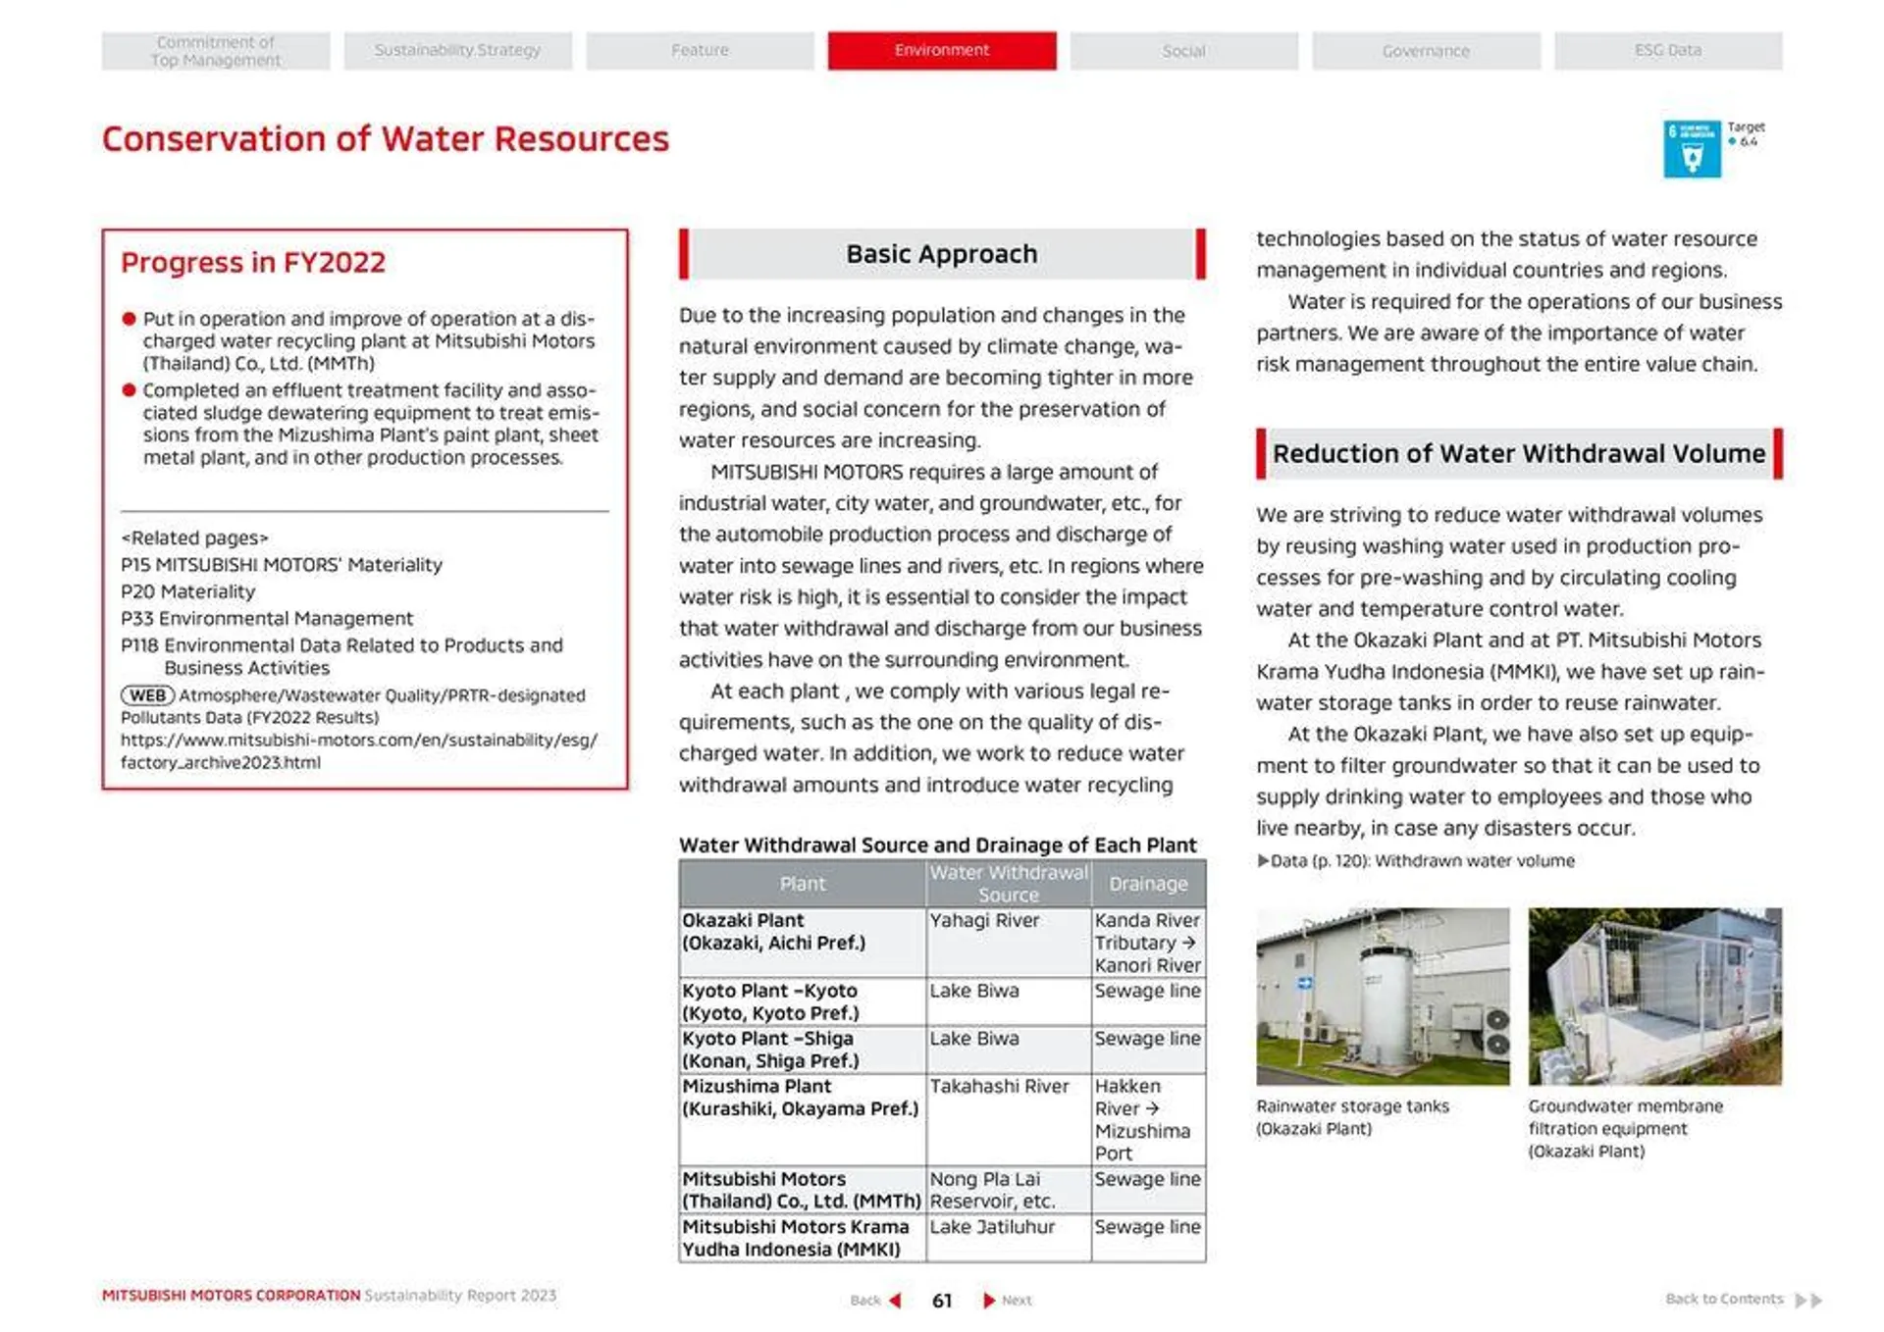Select the Yahagi River cell

pos(1009,943)
